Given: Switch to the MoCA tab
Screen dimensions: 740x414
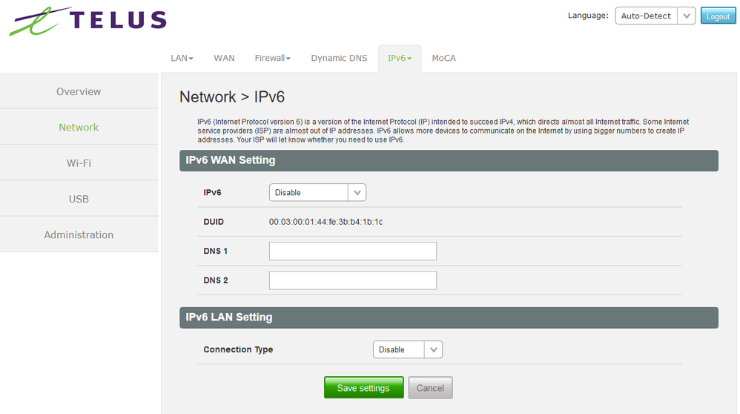Looking at the screenshot, I should tap(443, 58).
